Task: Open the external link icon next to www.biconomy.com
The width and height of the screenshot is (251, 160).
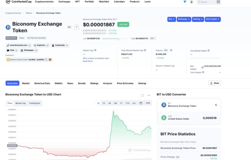Action: pos(30,46)
